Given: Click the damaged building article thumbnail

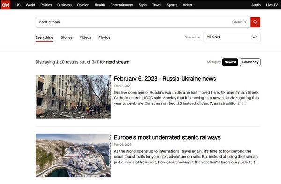Looking at the screenshot, I should (73, 97).
